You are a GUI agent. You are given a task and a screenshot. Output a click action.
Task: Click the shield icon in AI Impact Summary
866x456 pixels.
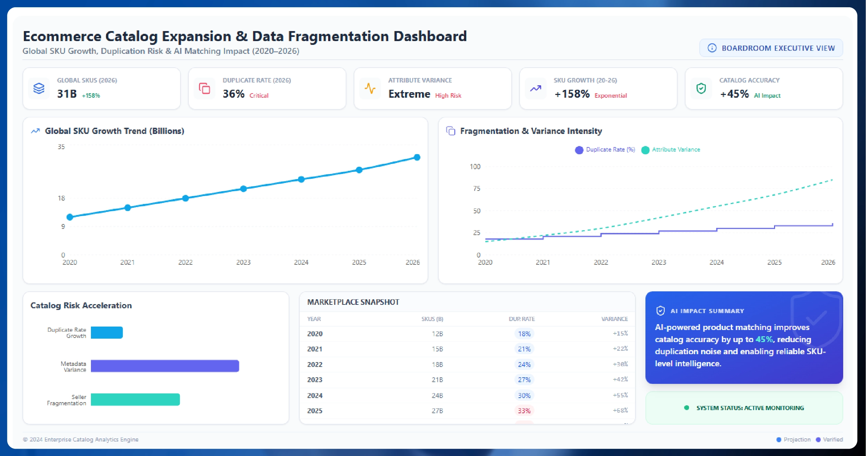click(660, 311)
